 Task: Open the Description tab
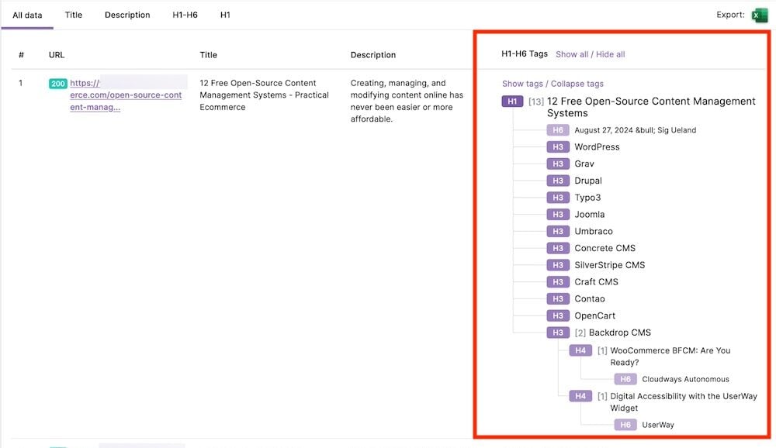point(127,15)
